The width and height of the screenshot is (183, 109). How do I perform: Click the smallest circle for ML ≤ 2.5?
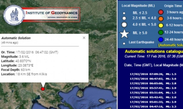coord(124,13)
